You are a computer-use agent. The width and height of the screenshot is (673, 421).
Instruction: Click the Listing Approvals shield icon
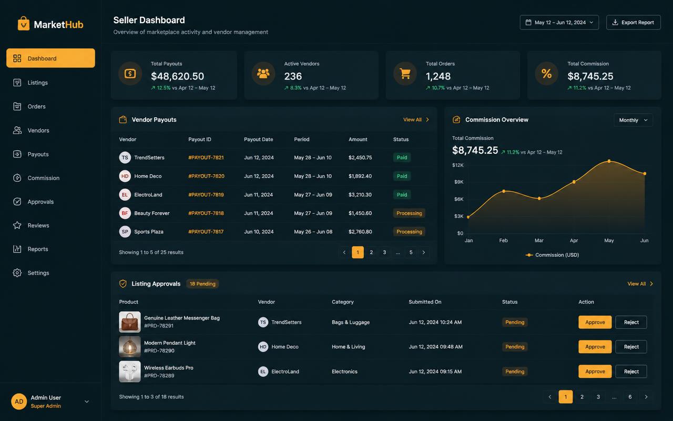[x=123, y=284]
